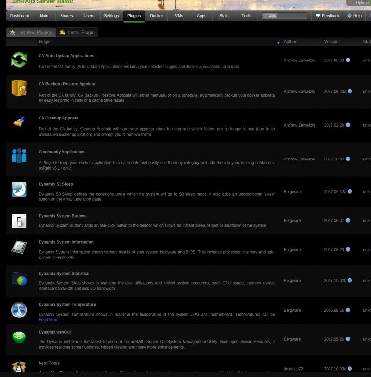This screenshot has width=371, height=377.
Task: Click the Dynamix webGui title
Action: (55, 332)
